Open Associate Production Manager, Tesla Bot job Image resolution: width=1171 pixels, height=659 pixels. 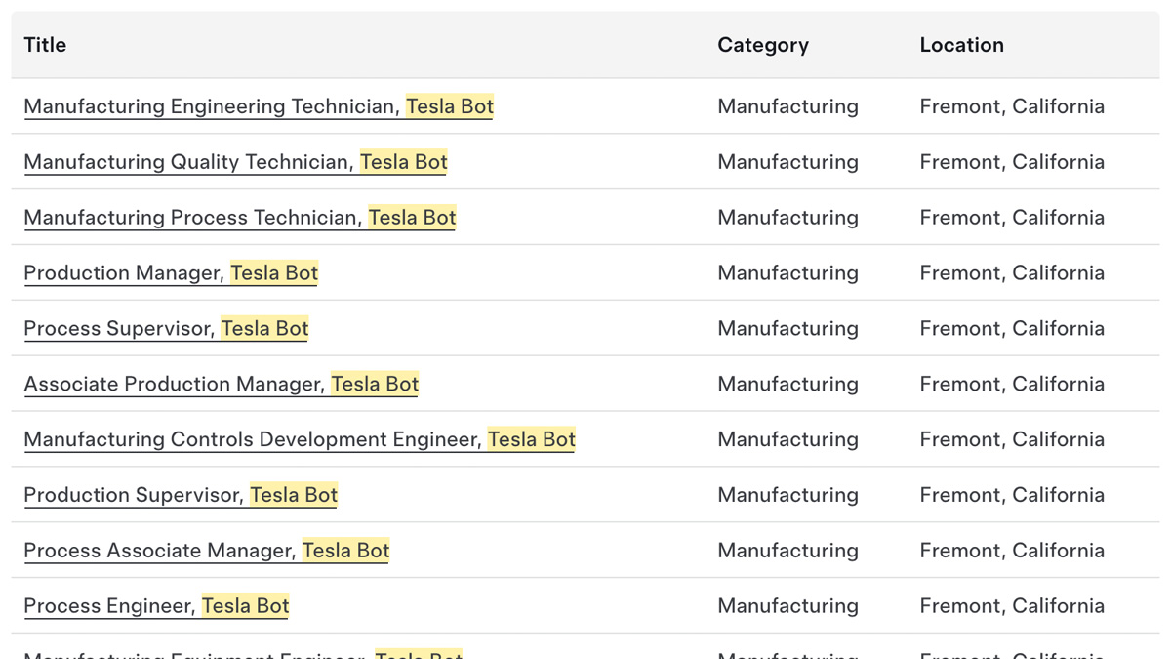point(222,385)
